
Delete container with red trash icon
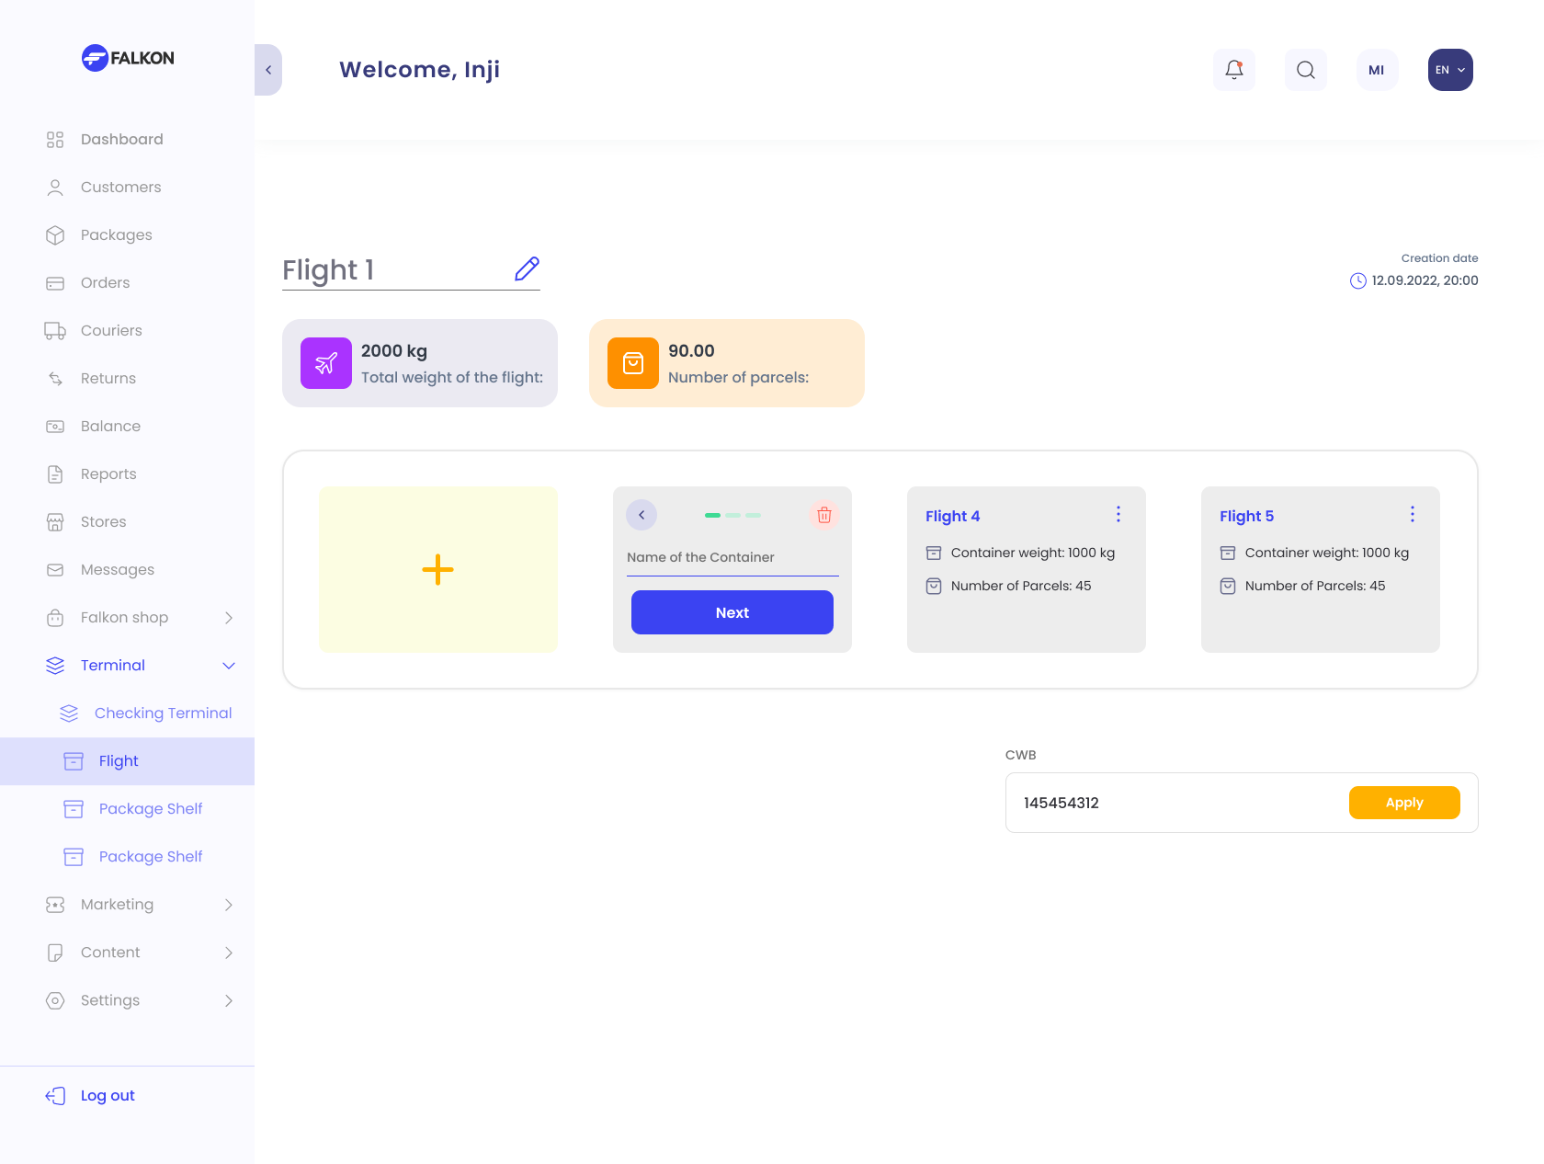click(823, 515)
